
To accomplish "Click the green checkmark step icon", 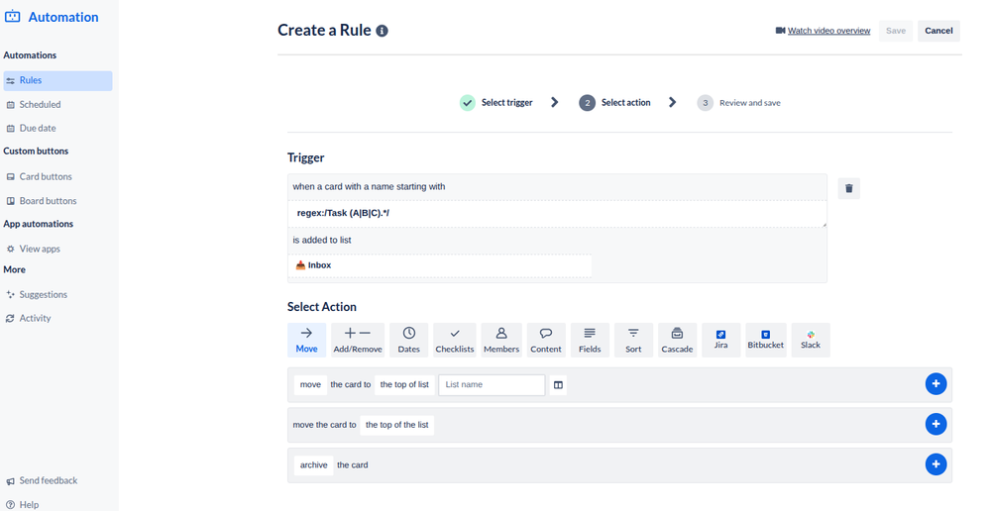I will 467,103.
